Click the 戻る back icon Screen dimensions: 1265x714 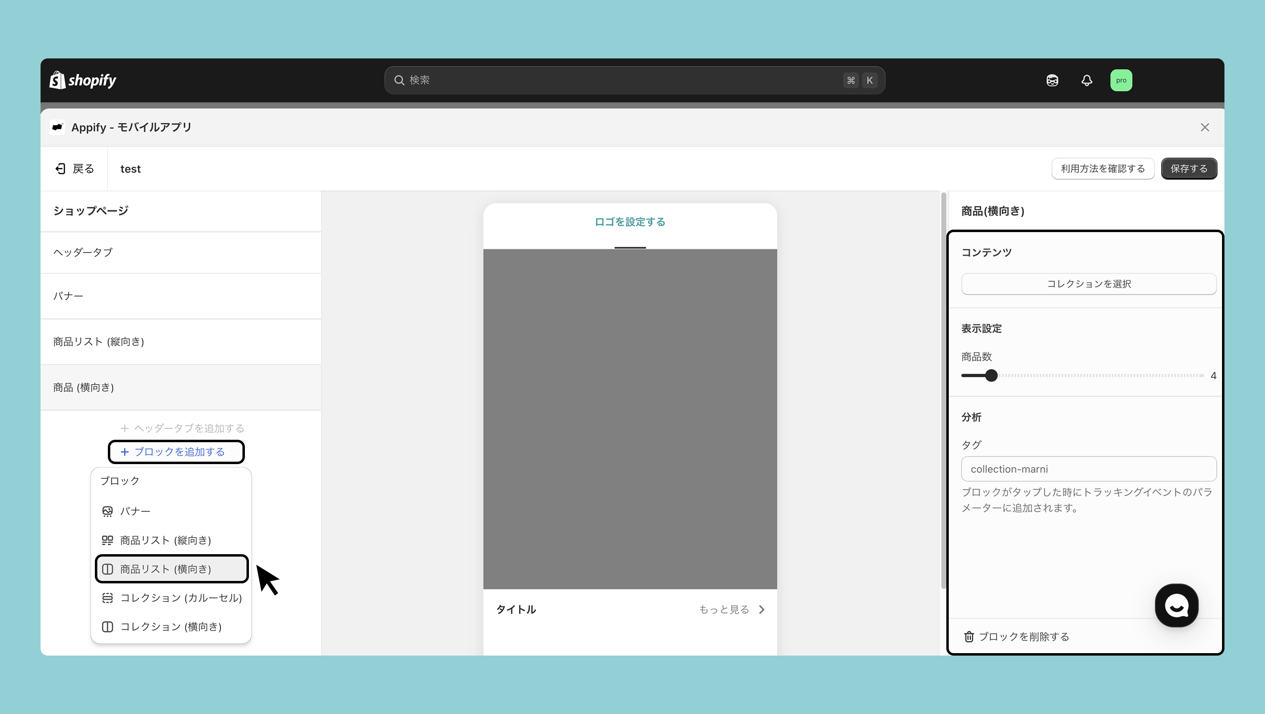pos(60,168)
